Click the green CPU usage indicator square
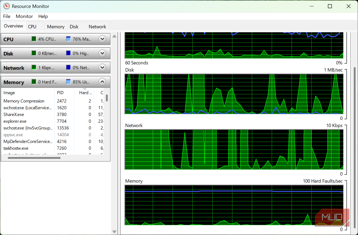Image resolution: width=358 pixels, height=235 pixels. point(34,39)
